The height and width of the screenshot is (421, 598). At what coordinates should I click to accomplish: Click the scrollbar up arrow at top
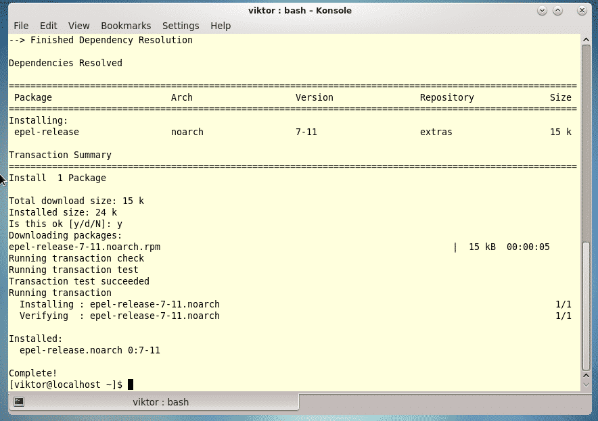coord(586,40)
